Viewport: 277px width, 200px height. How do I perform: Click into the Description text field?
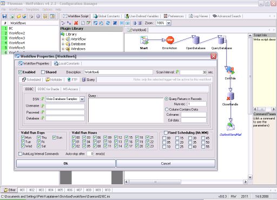pos(118,72)
